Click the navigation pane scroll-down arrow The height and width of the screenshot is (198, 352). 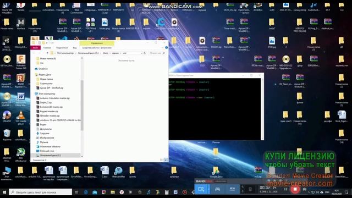(x=82, y=156)
